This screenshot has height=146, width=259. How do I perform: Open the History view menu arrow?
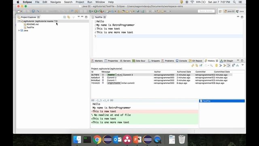242,65
